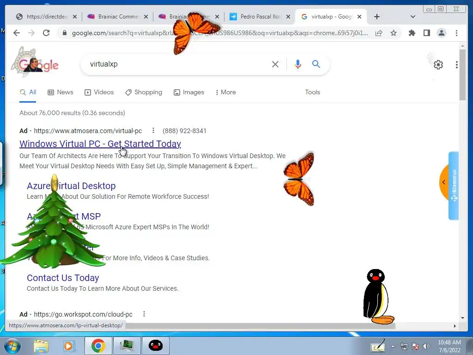Open the pen input panel tray icon
Viewport: 473px width, 355px height.
coord(377,346)
